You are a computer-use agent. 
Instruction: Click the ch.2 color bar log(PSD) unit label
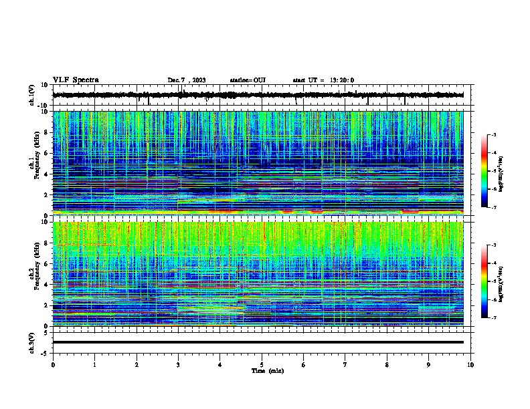(501, 285)
